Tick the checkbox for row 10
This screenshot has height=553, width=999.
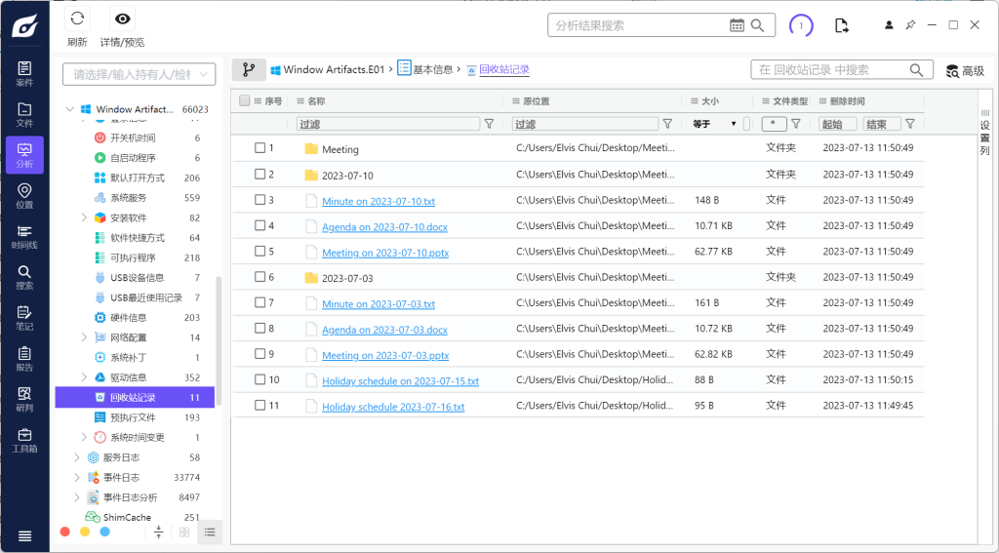[260, 379]
